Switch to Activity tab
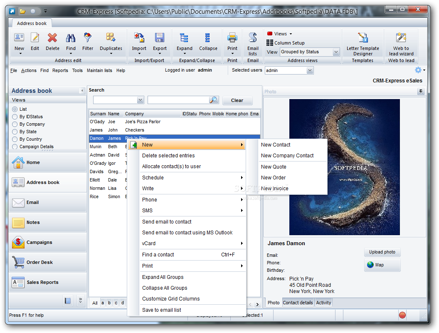439x333 pixels. (x=323, y=303)
